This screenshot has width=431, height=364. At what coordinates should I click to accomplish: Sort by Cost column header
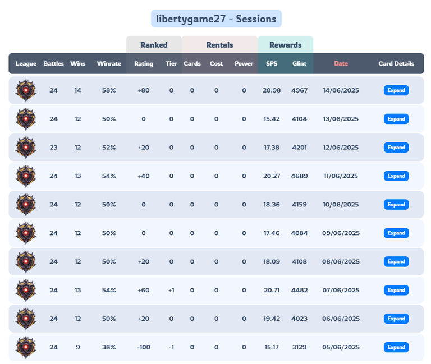point(216,64)
